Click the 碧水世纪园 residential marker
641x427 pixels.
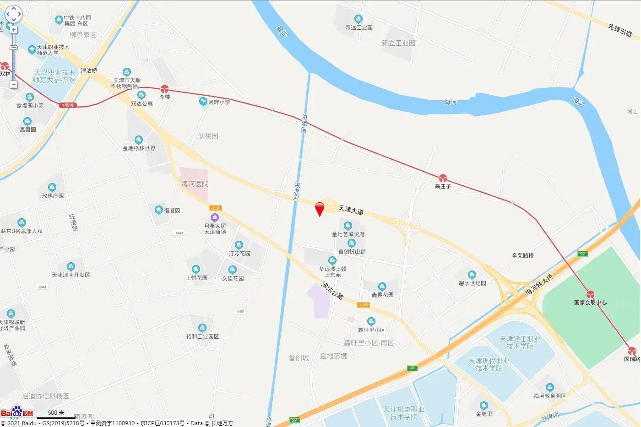click(x=472, y=275)
